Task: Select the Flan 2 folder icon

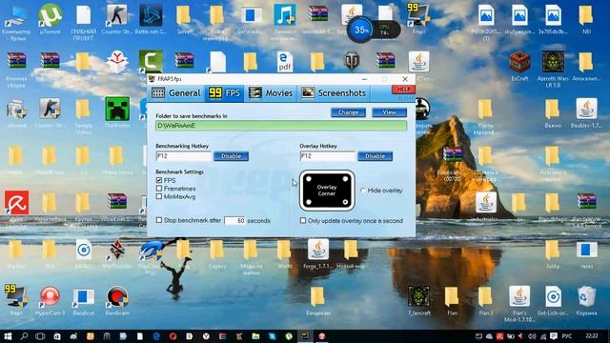Action: pos(485,300)
